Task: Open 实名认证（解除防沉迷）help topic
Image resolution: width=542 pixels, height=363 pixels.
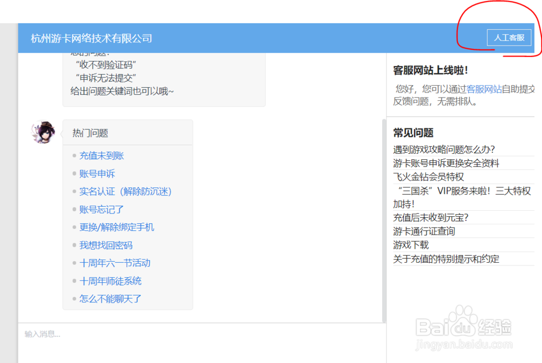Action: (x=125, y=191)
